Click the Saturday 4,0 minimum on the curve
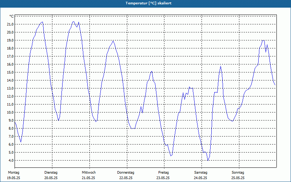This screenshot has height=182, width=291. (208, 161)
